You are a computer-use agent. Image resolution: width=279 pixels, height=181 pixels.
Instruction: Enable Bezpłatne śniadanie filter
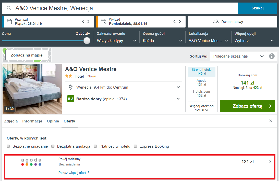(8, 146)
